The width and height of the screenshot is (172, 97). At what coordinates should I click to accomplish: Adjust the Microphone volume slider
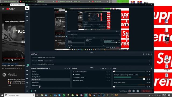coord(130,79)
